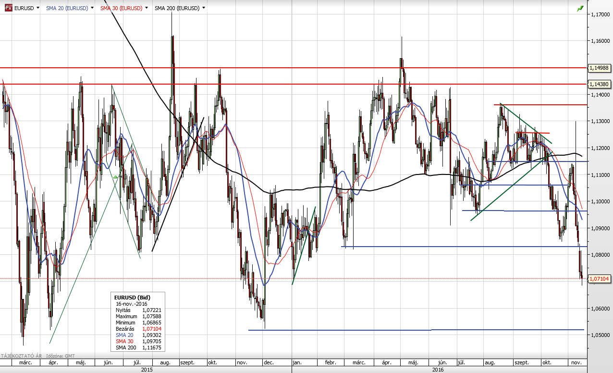This screenshot has width=613, height=373.
Task: Click the 1,14380 price tag on the axis
Action: 600,84
